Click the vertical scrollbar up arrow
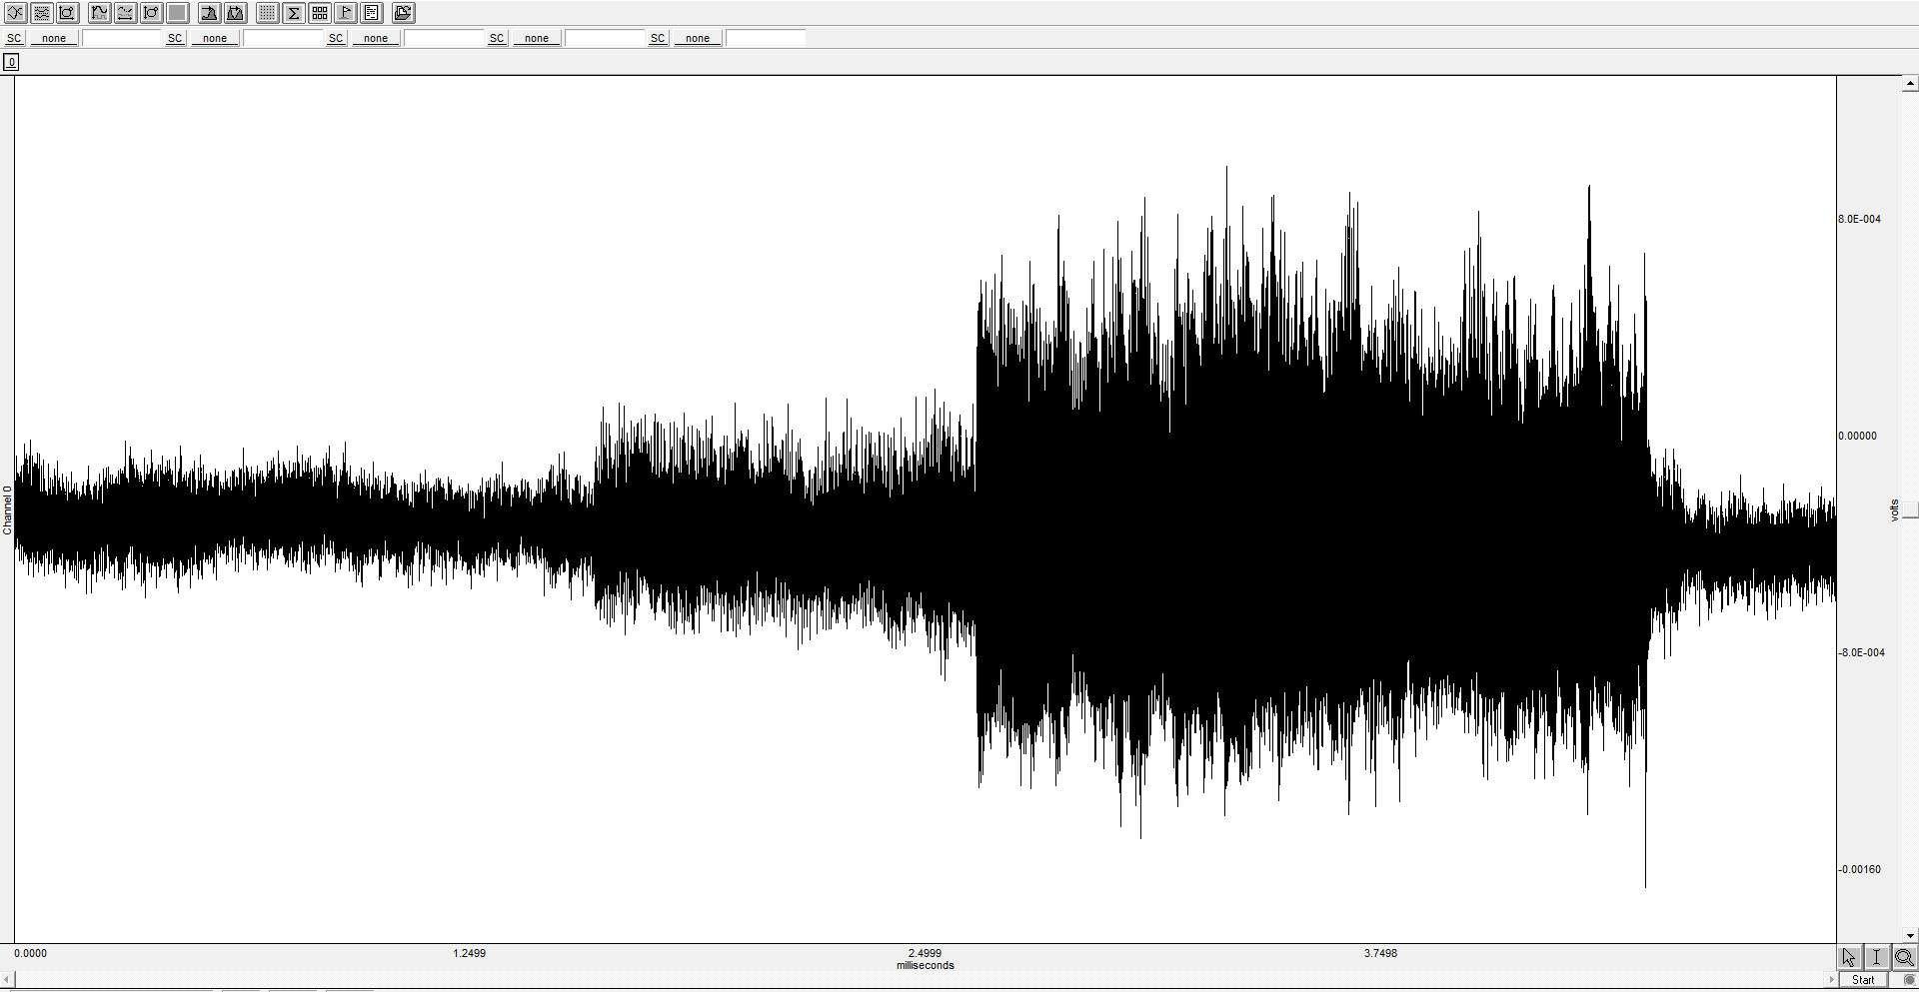Image resolution: width=1919 pixels, height=992 pixels. pyautogui.click(x=1910, y=84)
